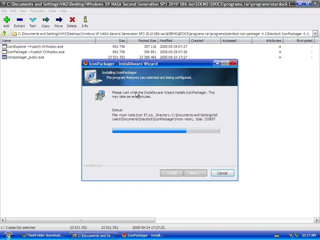
Task: Switch to IconPackager Install taskbar button
Action: pyautogui.click(x=143, y=235)
